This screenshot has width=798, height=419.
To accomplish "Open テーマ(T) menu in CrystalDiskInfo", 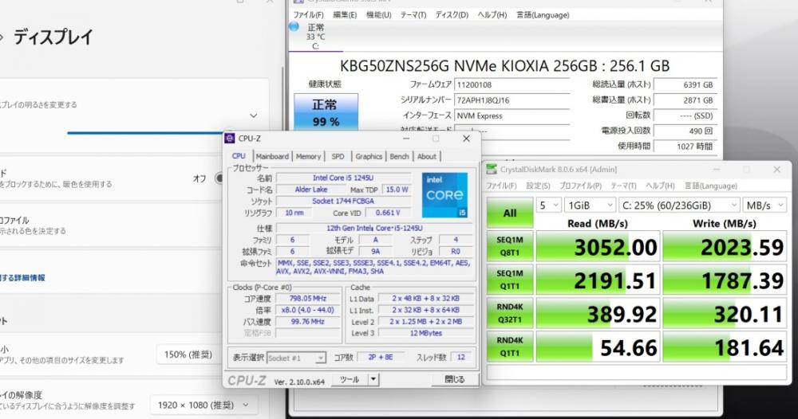I will click(413, 14).
